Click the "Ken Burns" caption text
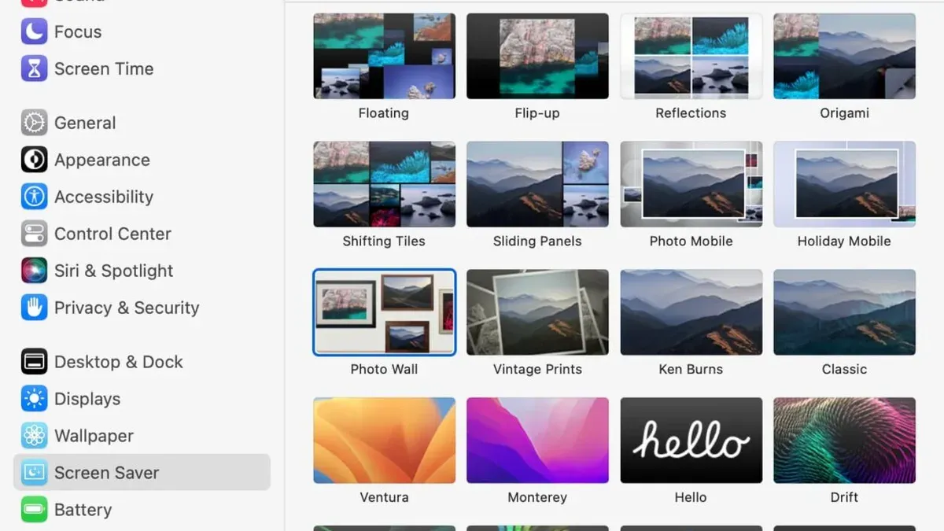Viewport: 944px width, 531px height. coord(691,369)
